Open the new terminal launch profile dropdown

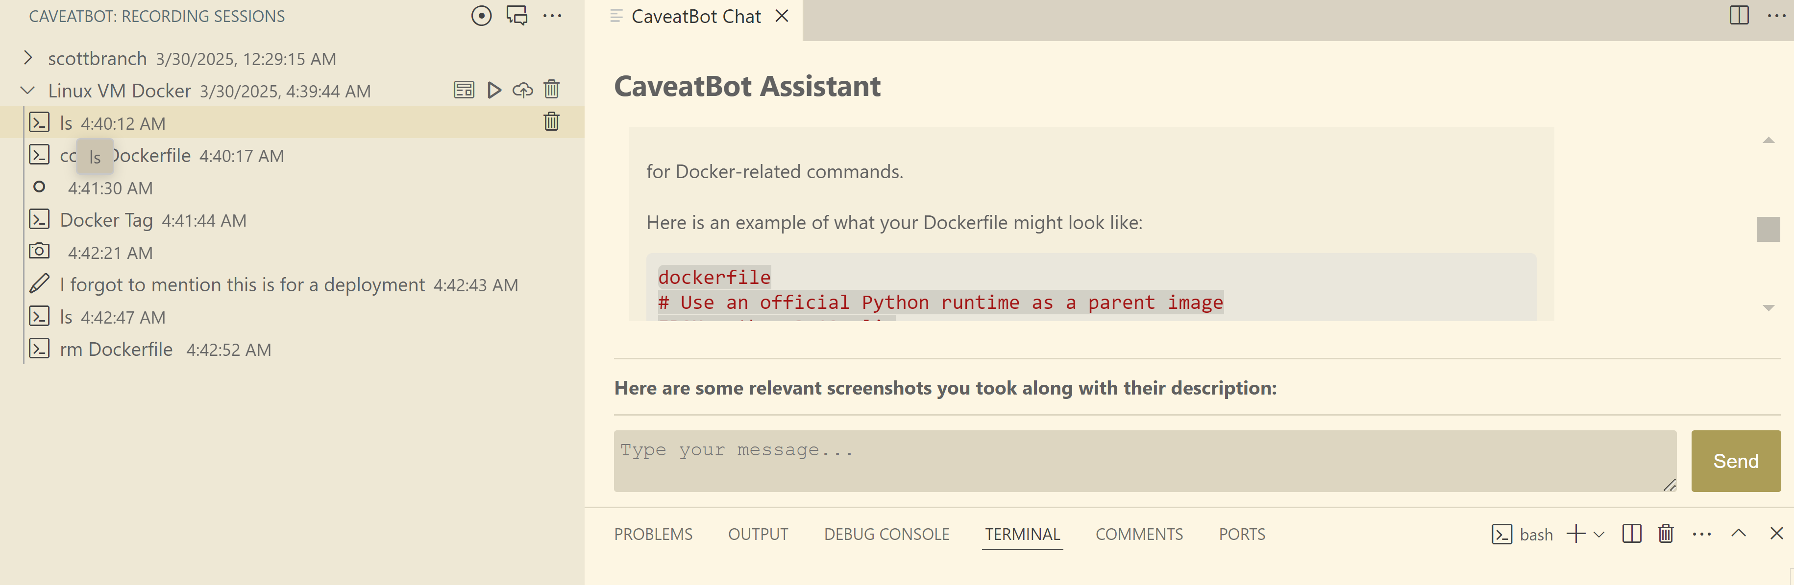pyautogui.click(x=1599, y=534)
